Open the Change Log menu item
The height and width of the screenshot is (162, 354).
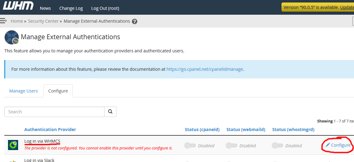71,8
